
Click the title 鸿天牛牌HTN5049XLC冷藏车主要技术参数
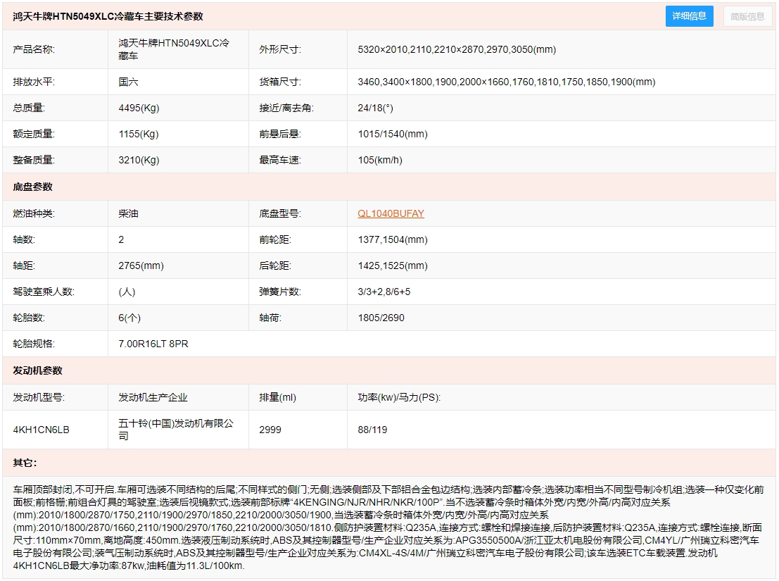click(108, 16)
